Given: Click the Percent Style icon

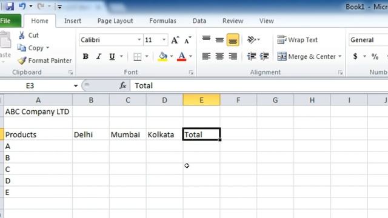Looking at the screenshot, I should pos(375,56).
